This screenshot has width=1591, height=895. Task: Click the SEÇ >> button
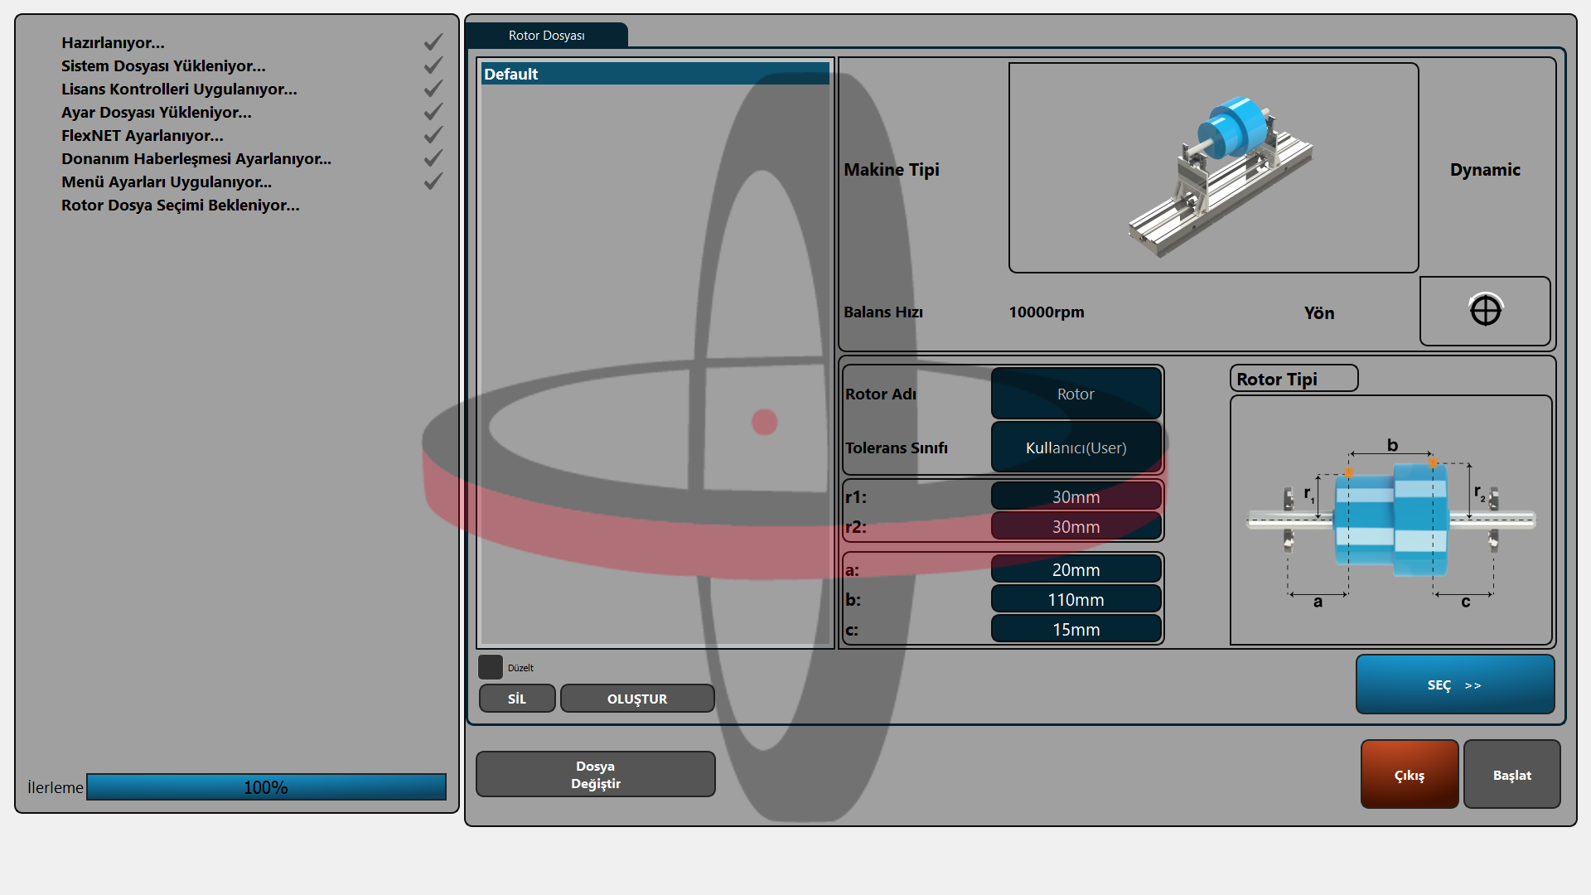tap(1454, 685)
